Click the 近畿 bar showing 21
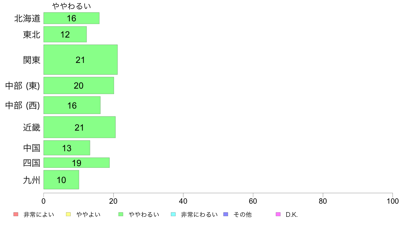This screenshot has height=249, width=402. click(80, 127)
